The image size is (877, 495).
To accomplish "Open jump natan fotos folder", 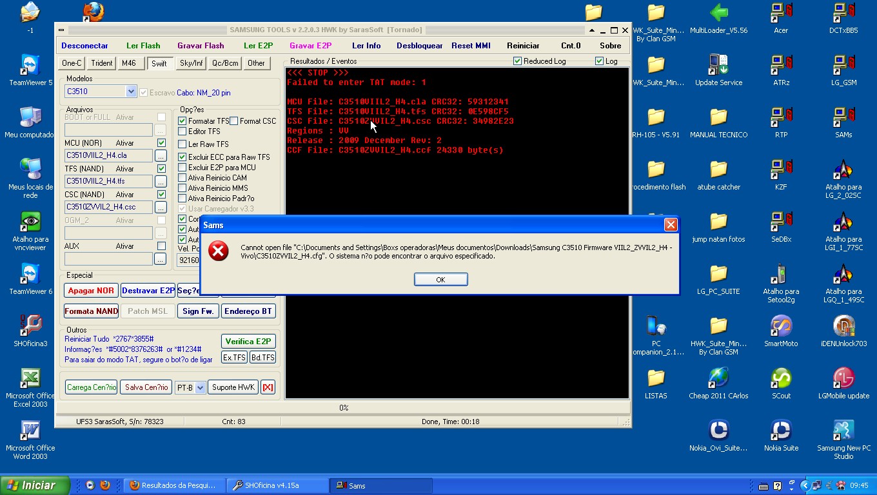I will coord(718,228).
